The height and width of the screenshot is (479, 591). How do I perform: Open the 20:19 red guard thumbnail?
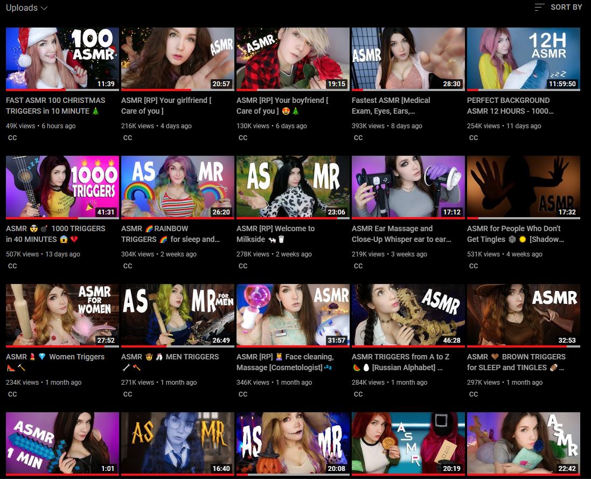(x=408, y=443)
